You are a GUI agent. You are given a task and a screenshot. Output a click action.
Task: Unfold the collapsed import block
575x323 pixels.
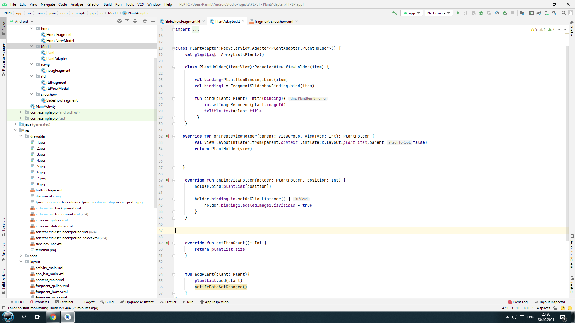(174, 29)
